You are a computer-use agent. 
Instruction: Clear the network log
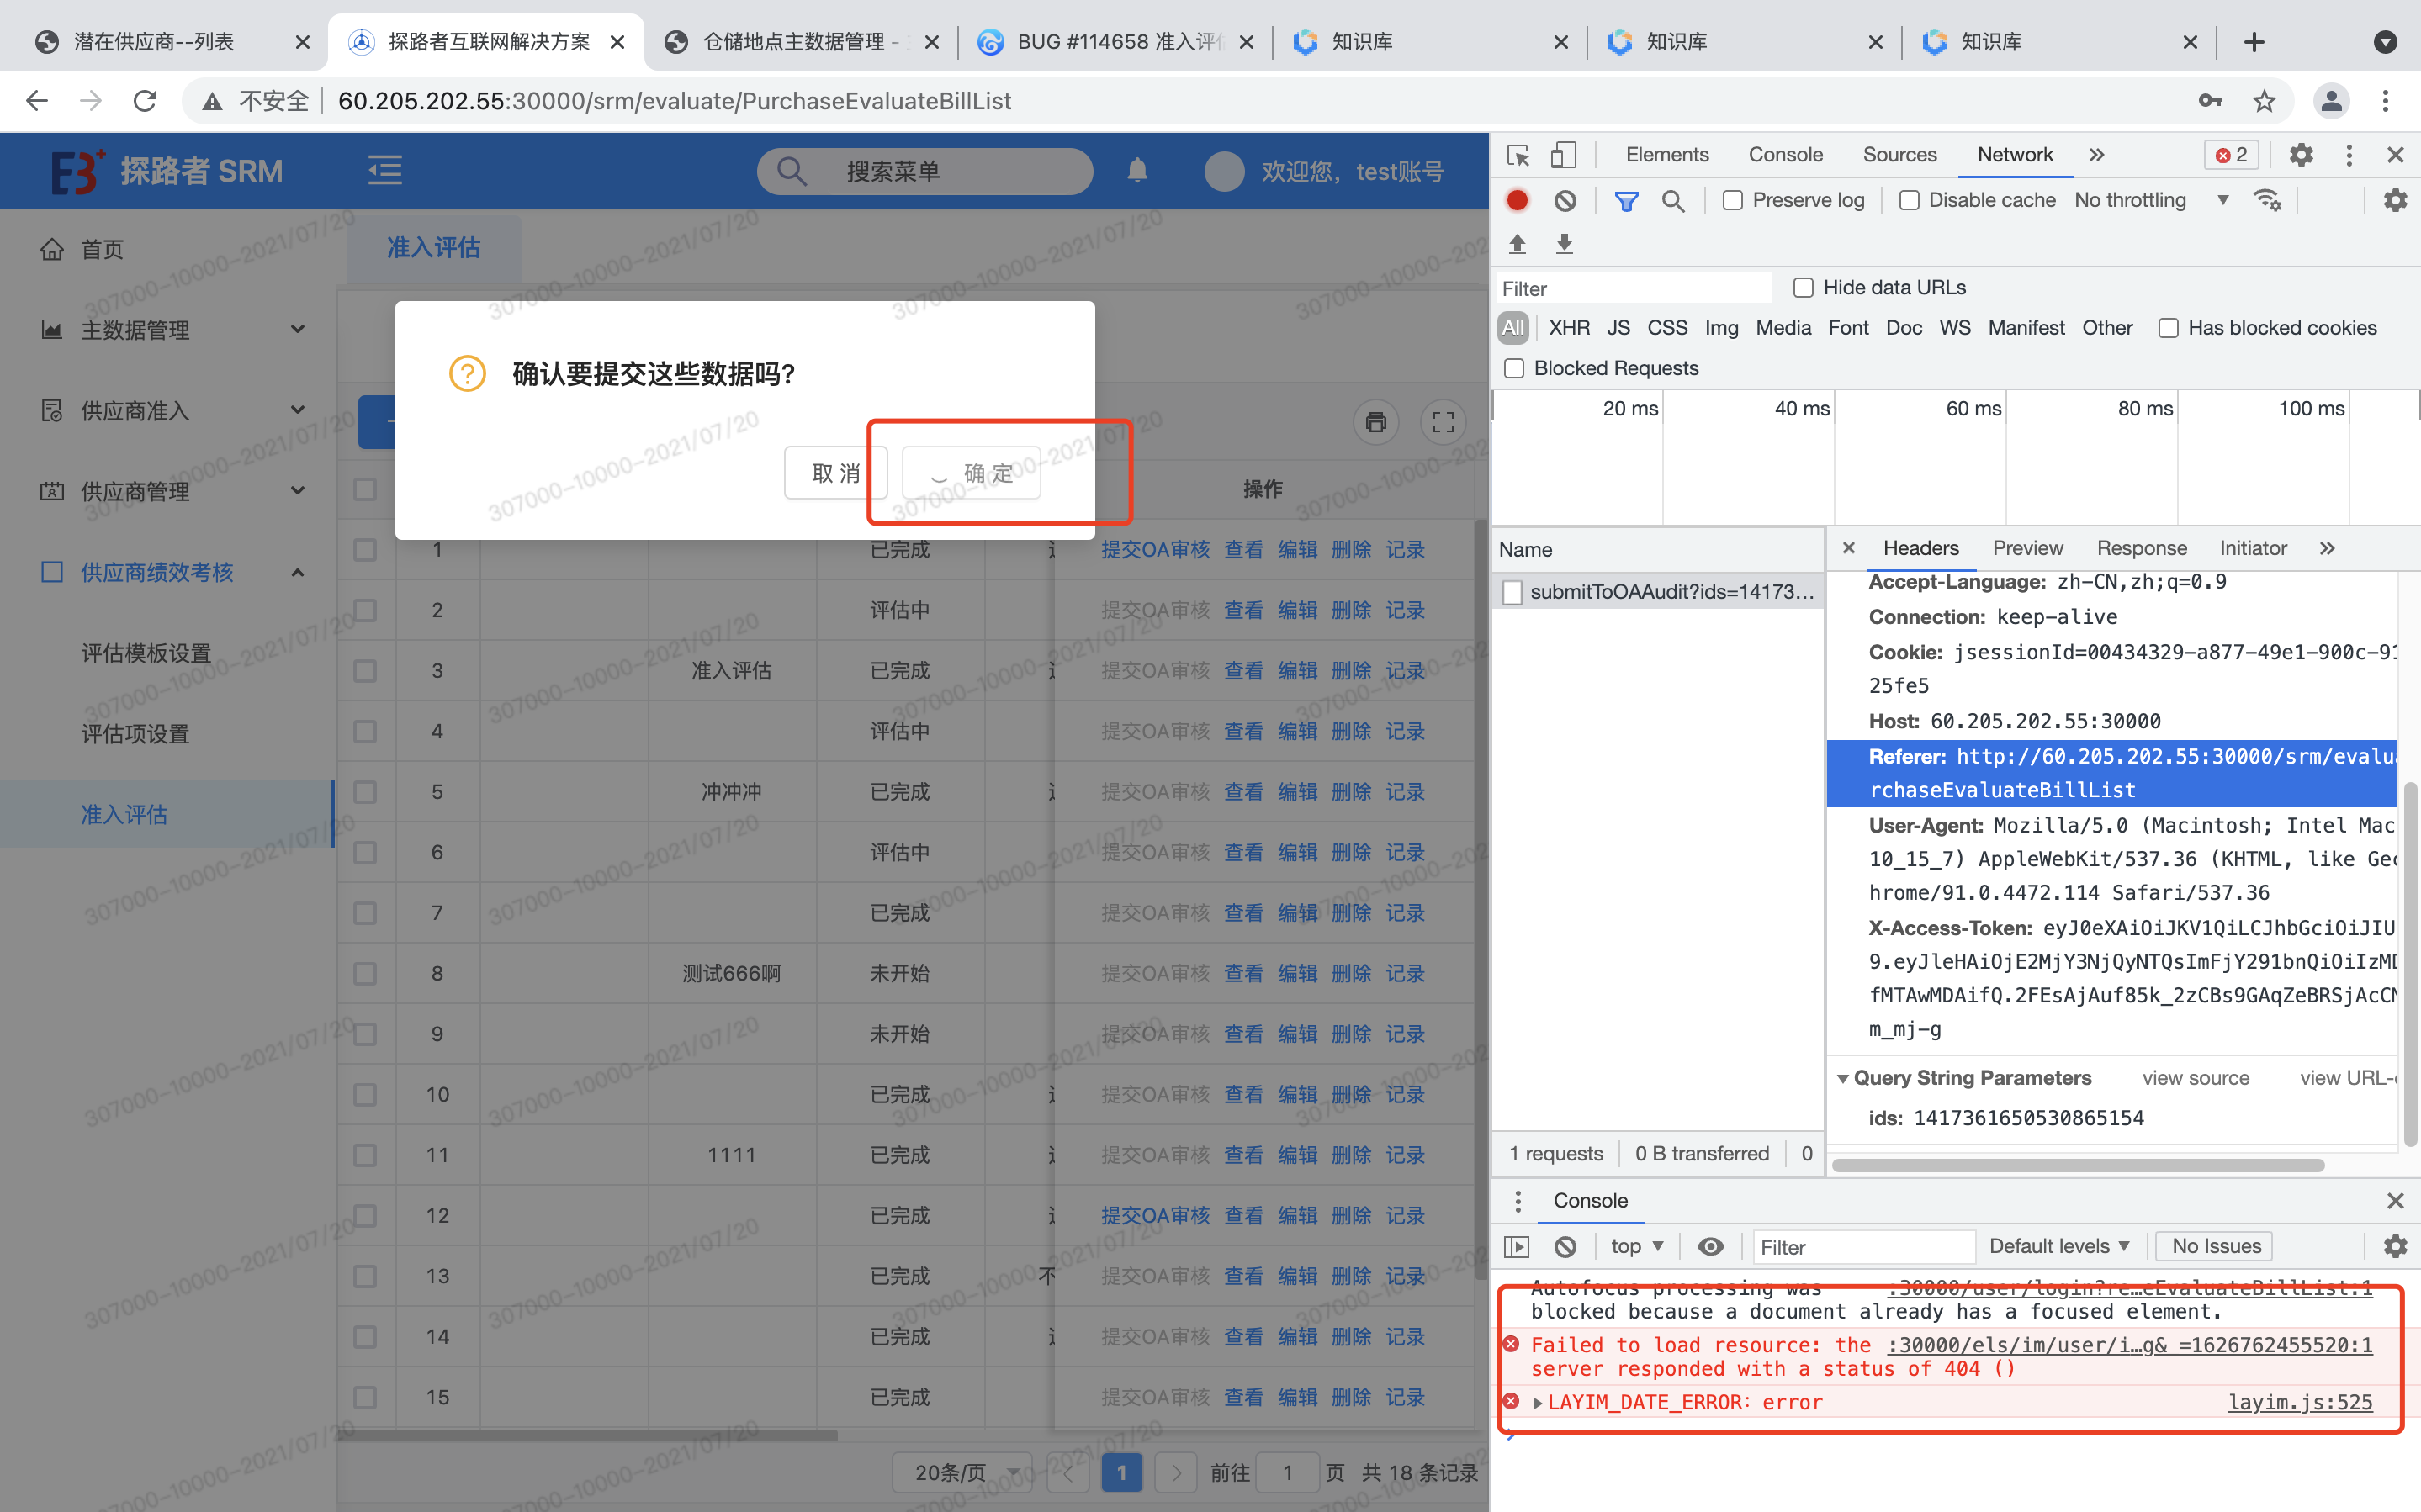point(1565,200)
